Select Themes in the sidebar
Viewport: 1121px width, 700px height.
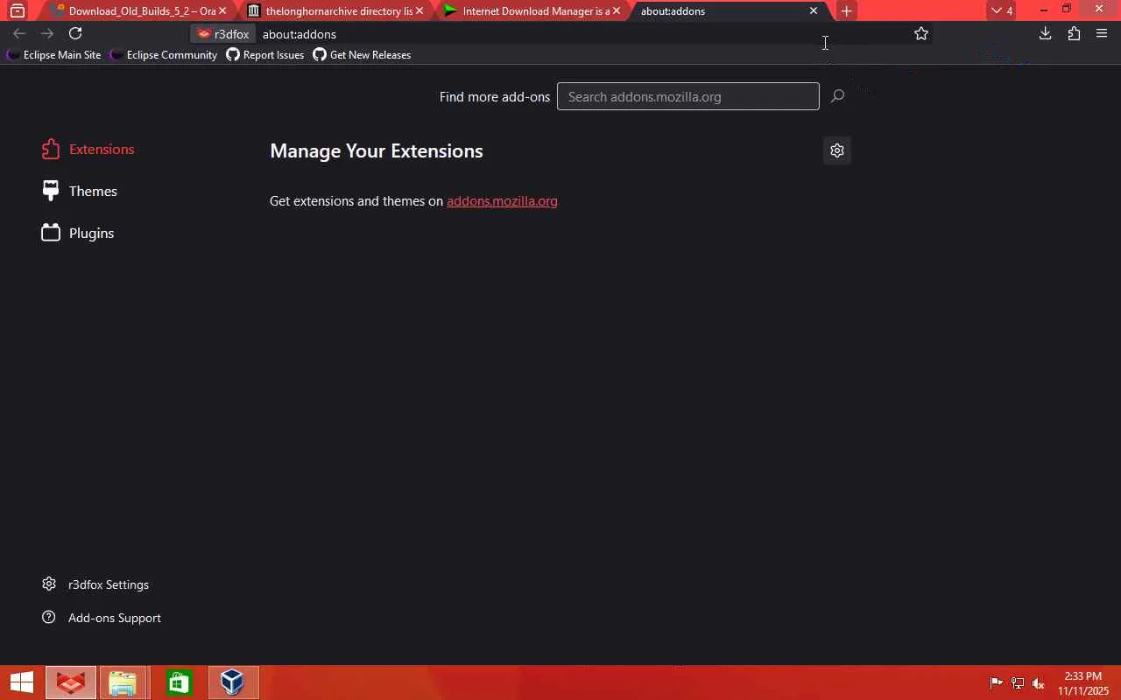pos(79,191)
